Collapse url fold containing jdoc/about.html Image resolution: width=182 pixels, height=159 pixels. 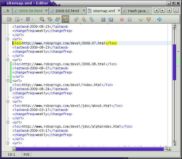pyautogui.click(x=8, y=102)
